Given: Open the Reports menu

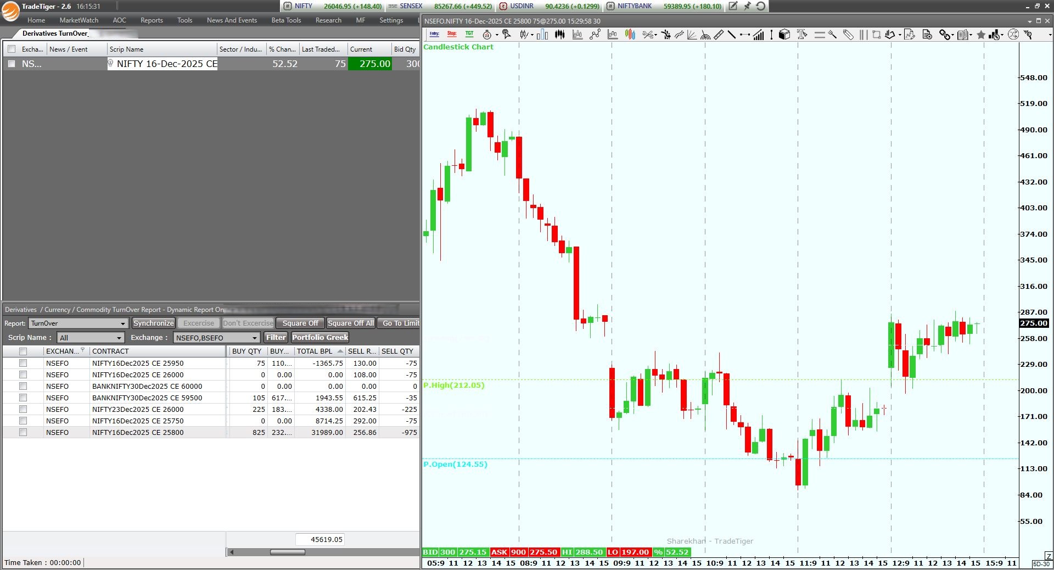Looking at the screenshot, I should click(152, 20).
